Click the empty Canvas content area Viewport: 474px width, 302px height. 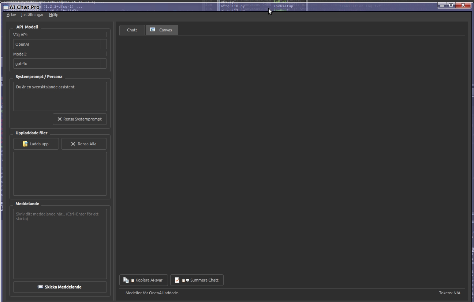point(292,153)
